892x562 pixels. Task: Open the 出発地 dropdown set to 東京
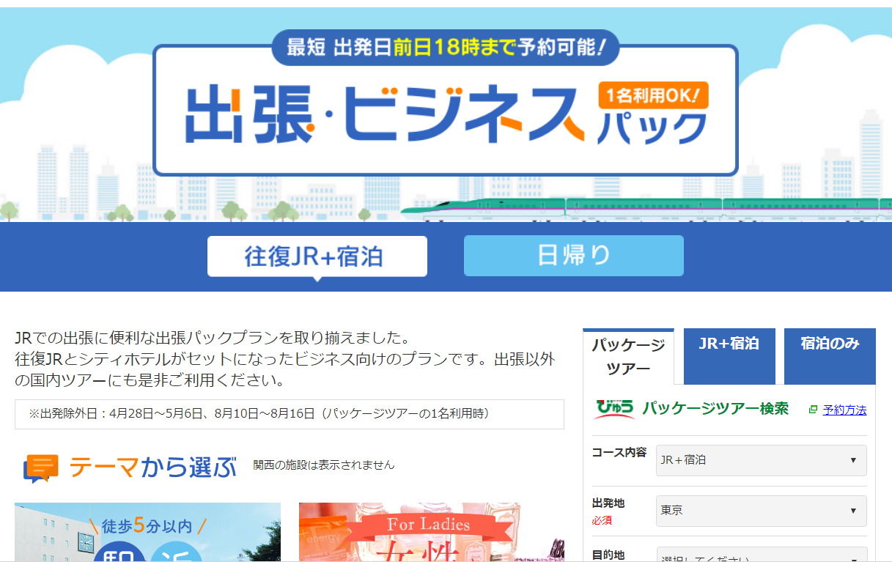tap(761, 511)
